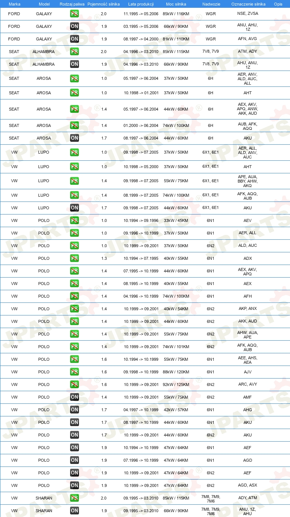Click the Opis column header
Screen dimensions: 290x517
278,4
